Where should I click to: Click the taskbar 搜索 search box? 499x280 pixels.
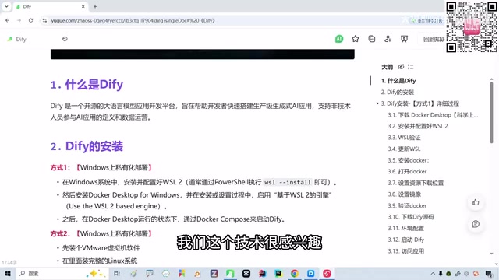tap(62, 273)
